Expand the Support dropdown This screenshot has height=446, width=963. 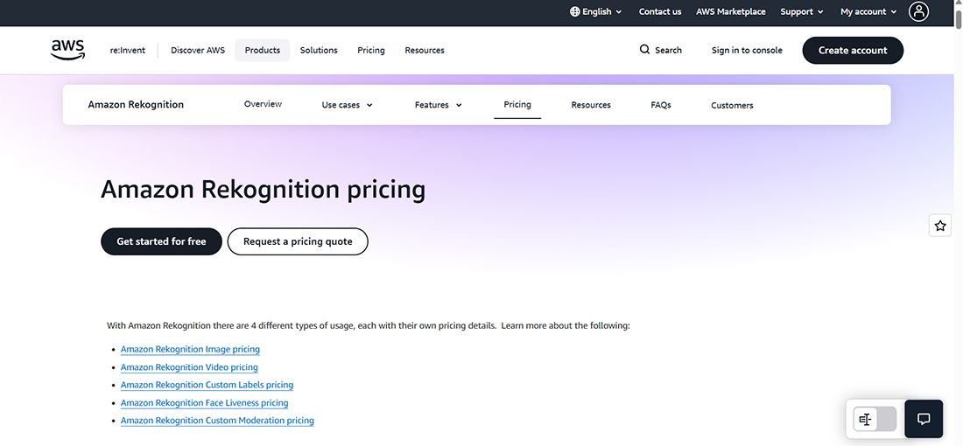point(801,11)
